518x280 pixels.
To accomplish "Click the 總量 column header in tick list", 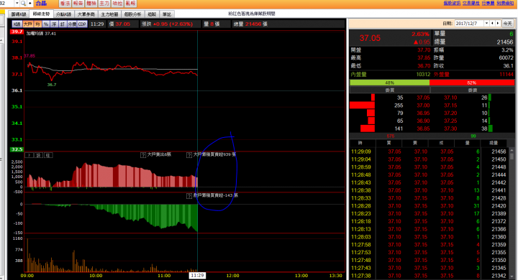I will click(x=494, y=143).
